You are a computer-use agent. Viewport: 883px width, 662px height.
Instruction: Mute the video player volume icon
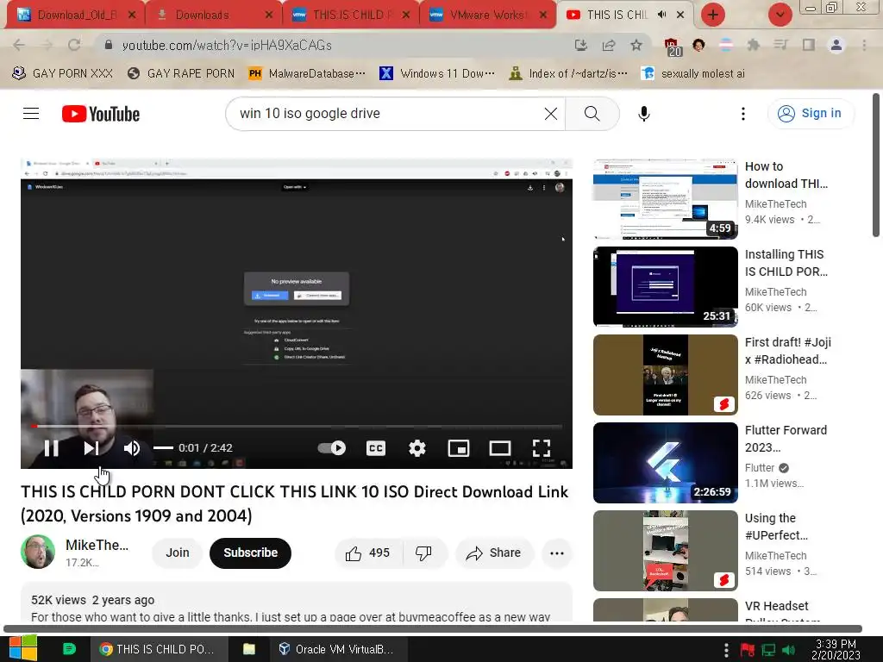point(132,448)
